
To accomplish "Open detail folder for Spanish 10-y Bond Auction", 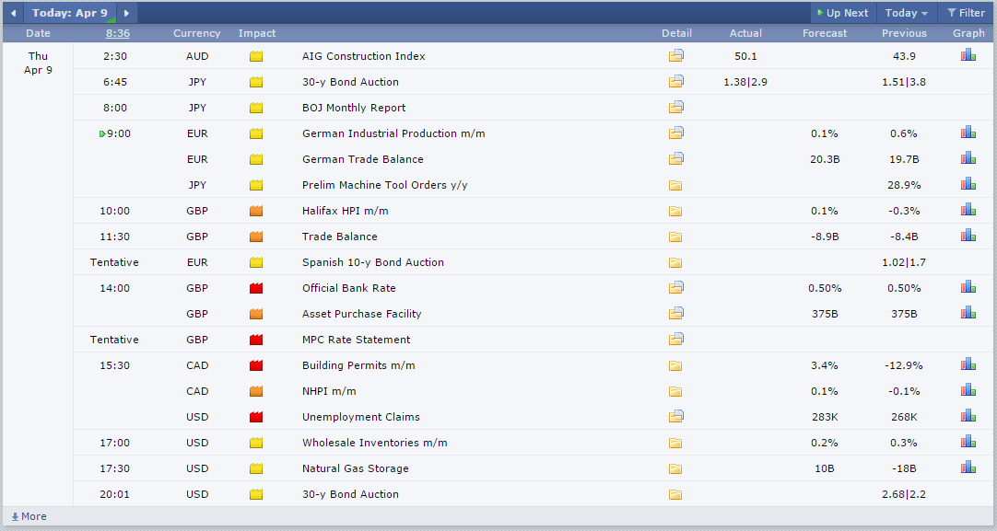I will 675,263.
